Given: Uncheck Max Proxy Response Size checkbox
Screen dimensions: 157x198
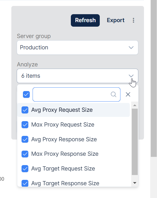Looking at the screenshot, I should click(x=25, y=154).
